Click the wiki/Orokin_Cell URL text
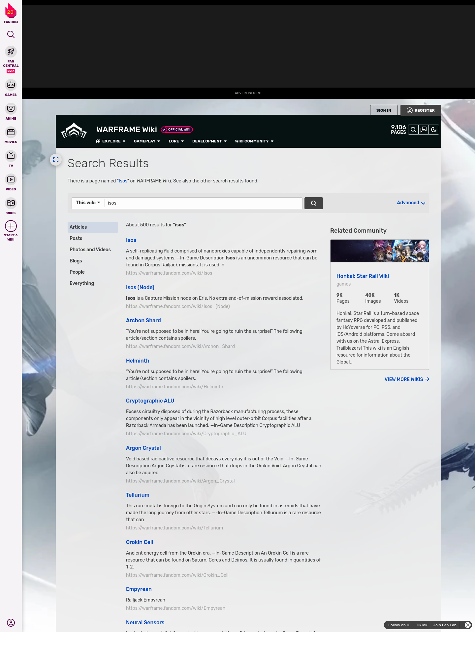The image size is (475, 661). coord(177,575)
